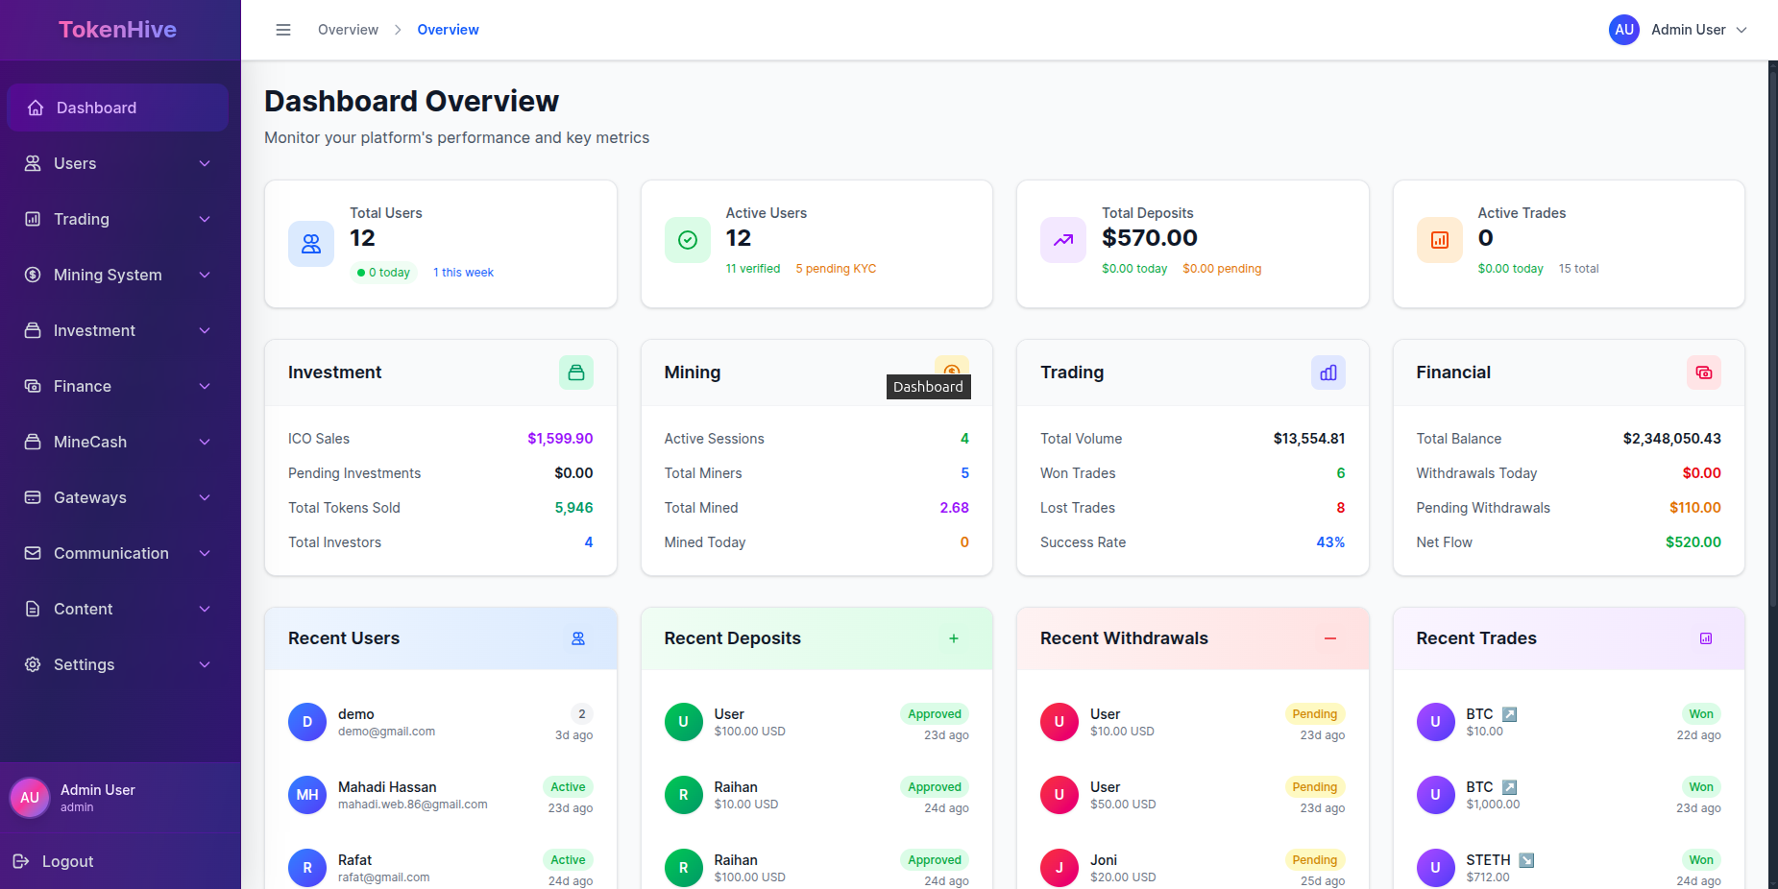
Task: Click the chart icon in Recent Trades
Action: point(1706,638)
